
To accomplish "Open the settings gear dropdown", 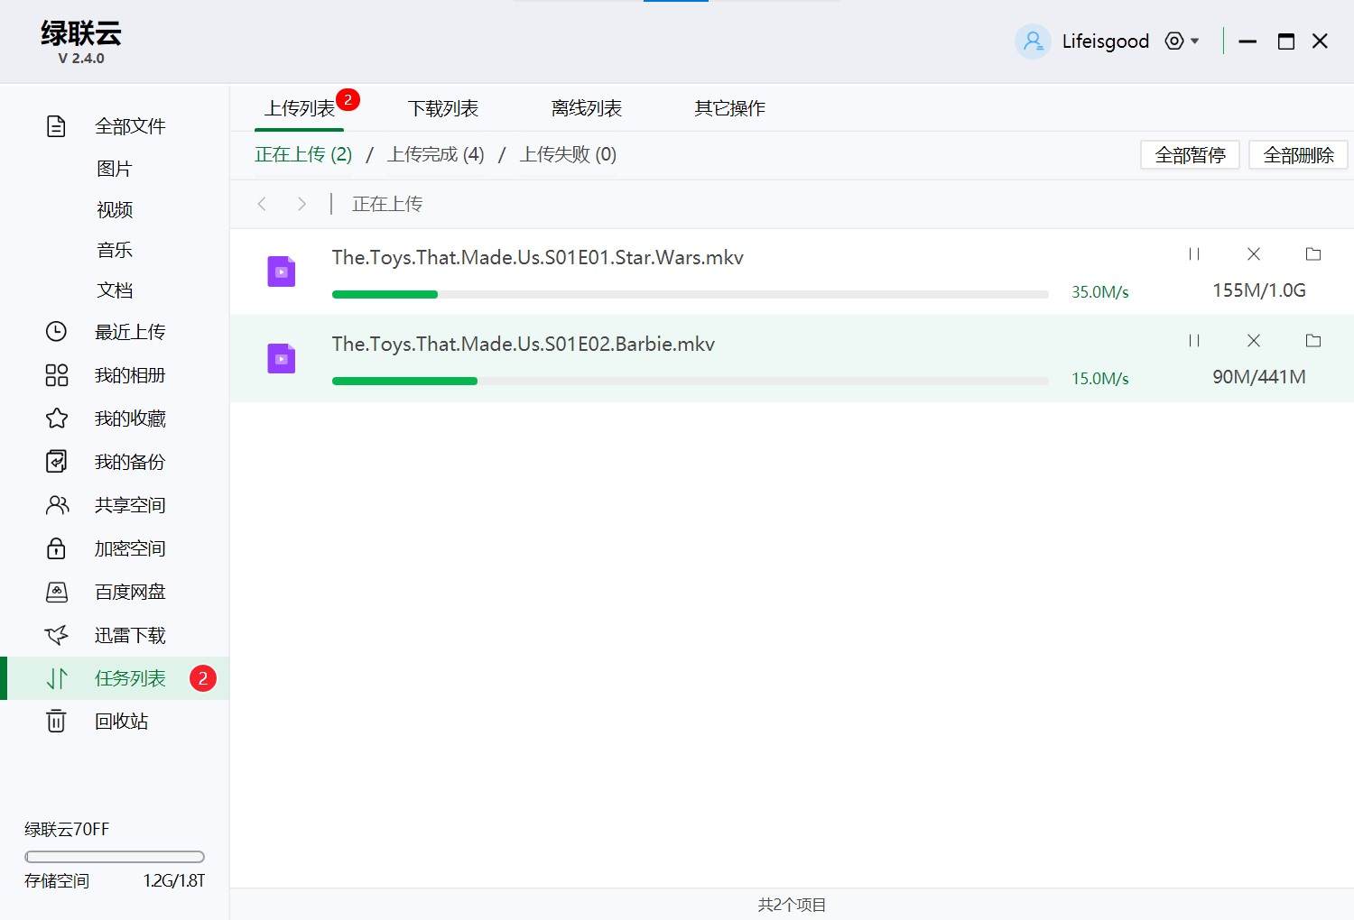I will 1182,41.
